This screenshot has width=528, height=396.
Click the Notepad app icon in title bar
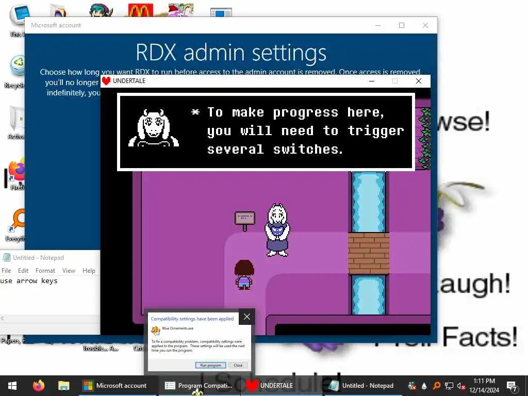tap(6, 258)
